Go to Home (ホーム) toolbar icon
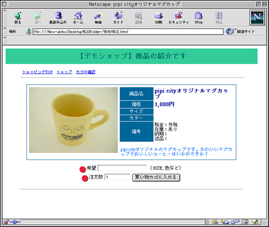The width and height of the screenshot is (269, 227). click(78, 18)
